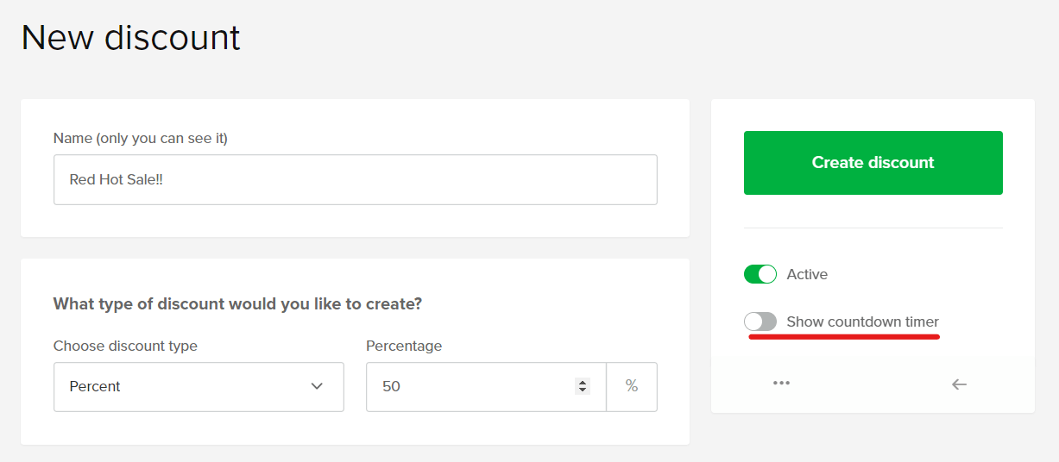Decrease percentage using the down stepper arrow
The image size is (1059, 462).
click(583, 390)
